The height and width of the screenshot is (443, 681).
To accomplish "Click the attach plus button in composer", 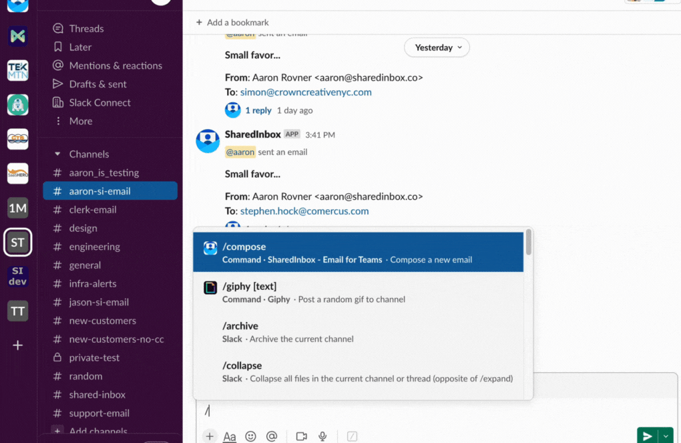I will coord(210,436).
